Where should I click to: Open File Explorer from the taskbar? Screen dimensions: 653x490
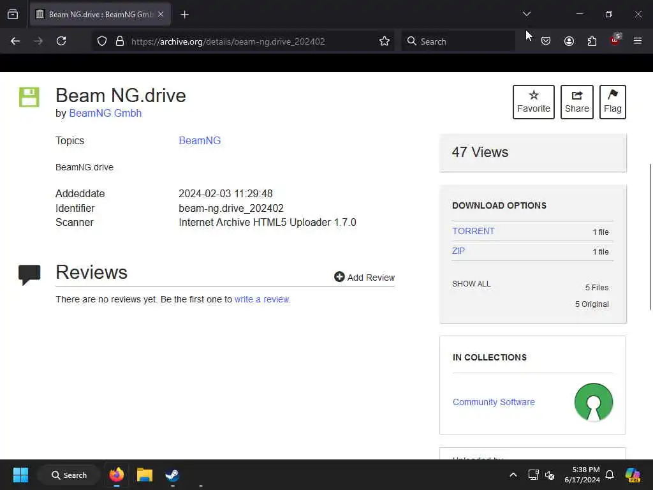pos(145,475)
